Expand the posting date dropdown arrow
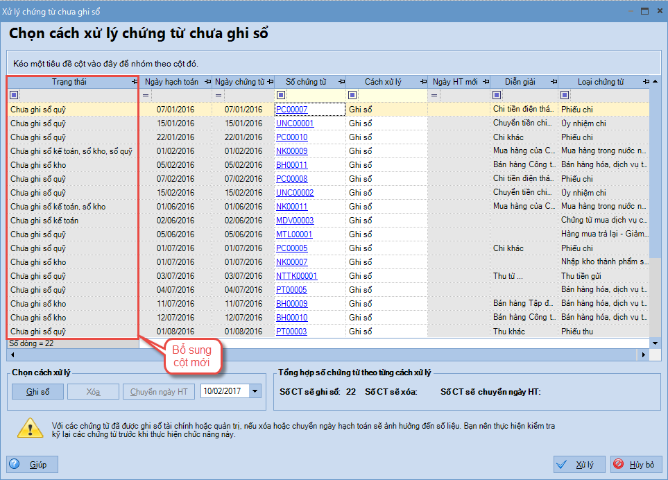 [255, 391]
